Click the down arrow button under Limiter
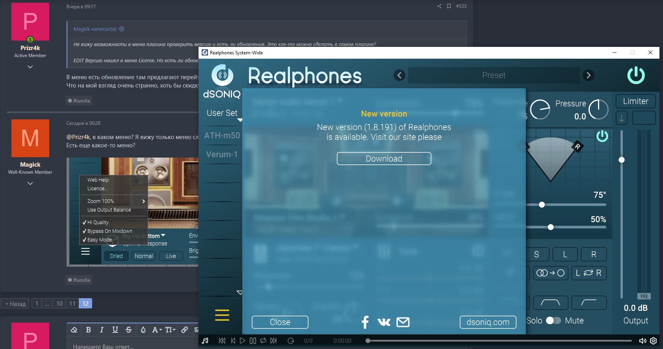 coord(622,118)
